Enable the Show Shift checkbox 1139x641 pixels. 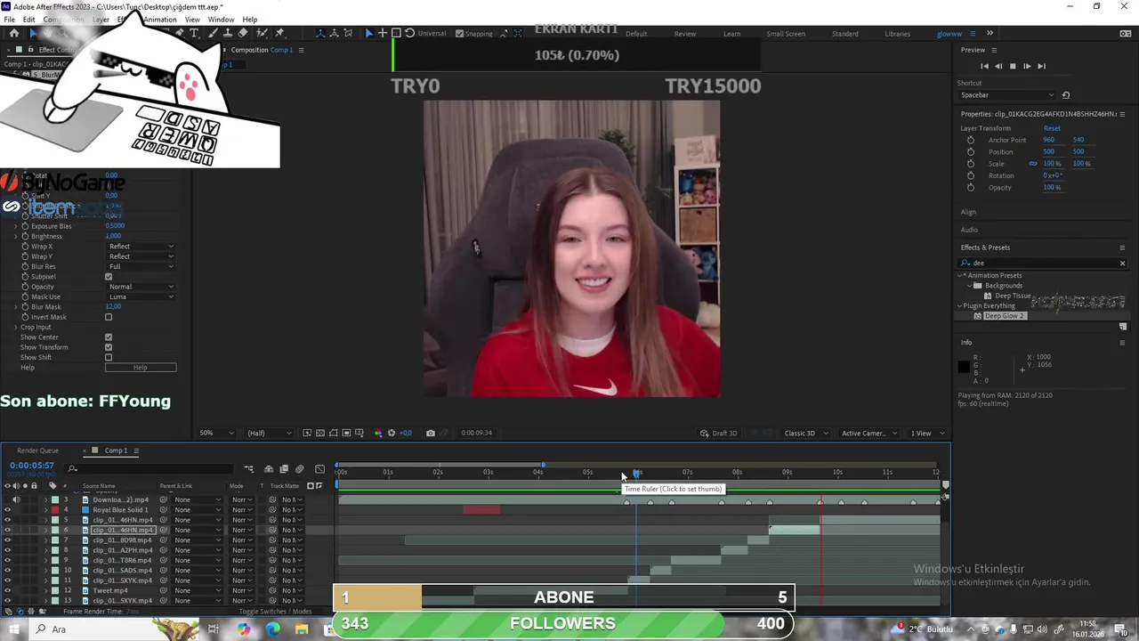click(109, 358)
